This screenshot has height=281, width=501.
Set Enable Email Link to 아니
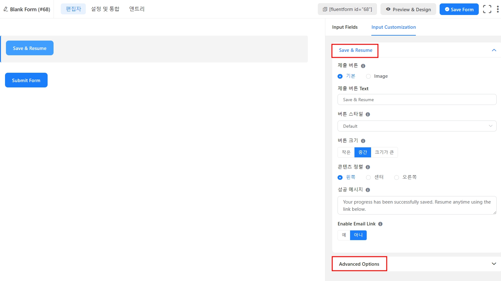358,235
